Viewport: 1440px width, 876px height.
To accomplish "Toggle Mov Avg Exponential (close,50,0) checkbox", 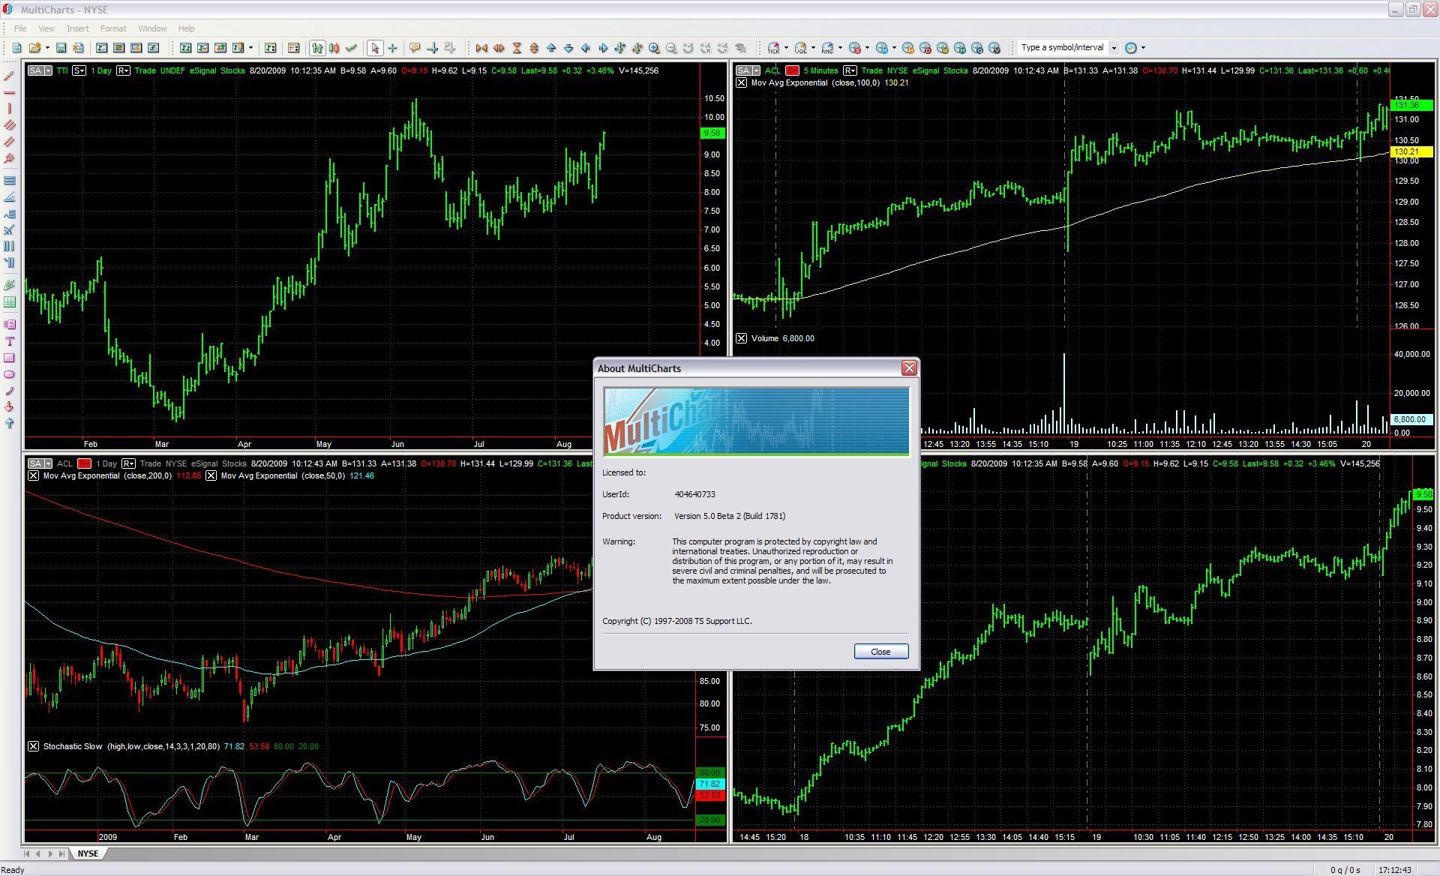I will [x=211, y=475].
